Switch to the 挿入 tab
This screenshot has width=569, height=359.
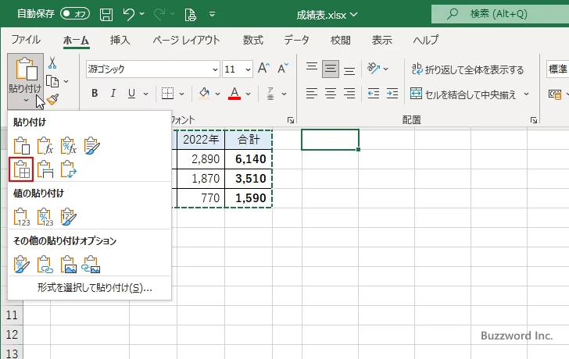tap(120, 40)
